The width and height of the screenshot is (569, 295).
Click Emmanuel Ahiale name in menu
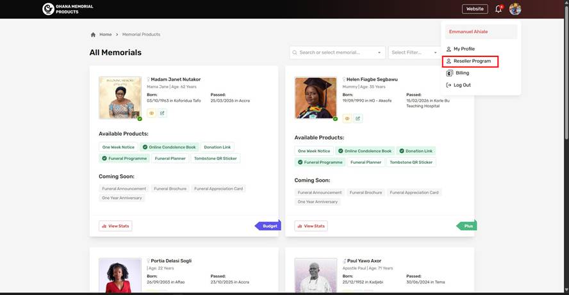468,32
